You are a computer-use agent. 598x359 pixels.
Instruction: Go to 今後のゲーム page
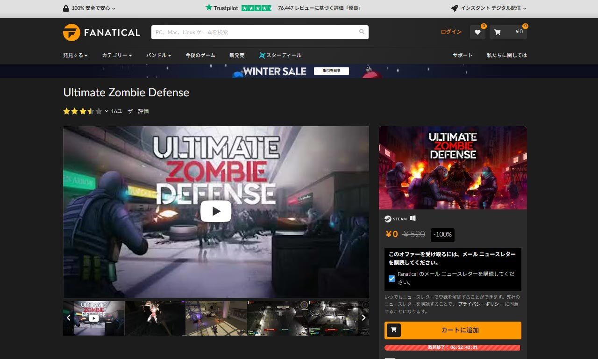(x=200, y=55)
